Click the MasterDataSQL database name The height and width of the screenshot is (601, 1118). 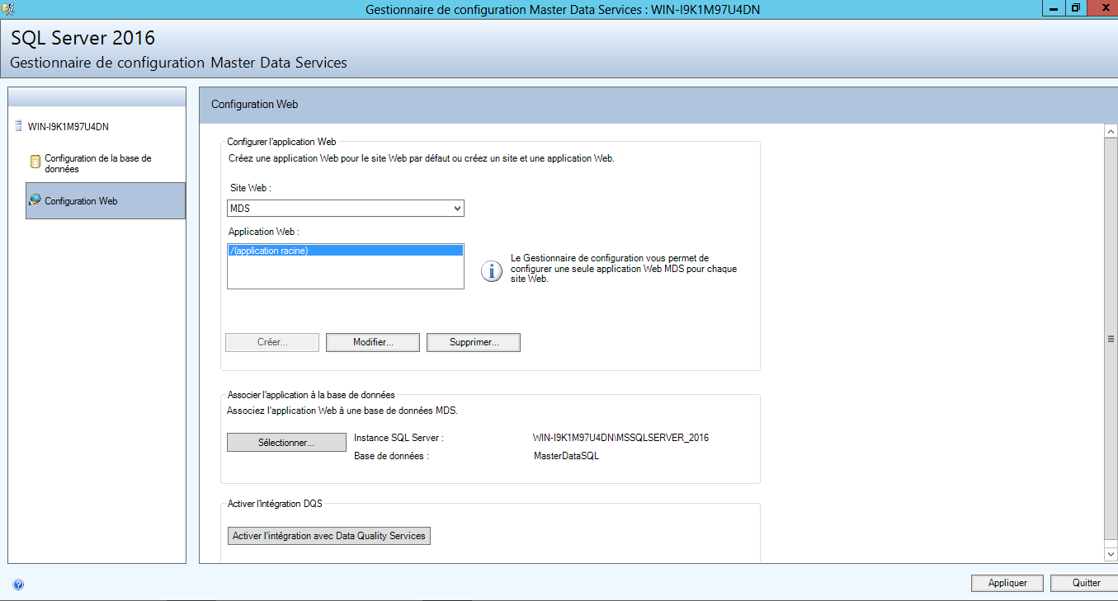(567, 456)
